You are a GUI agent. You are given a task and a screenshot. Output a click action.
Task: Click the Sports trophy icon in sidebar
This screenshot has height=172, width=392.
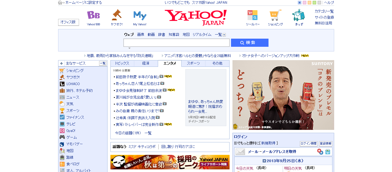pos(62,110)
